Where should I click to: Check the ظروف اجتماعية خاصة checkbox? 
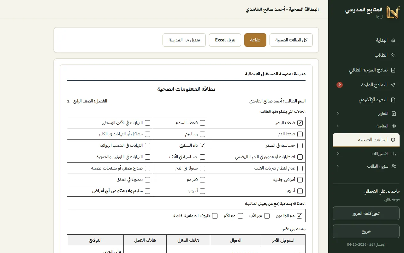[x=215, y=216]
